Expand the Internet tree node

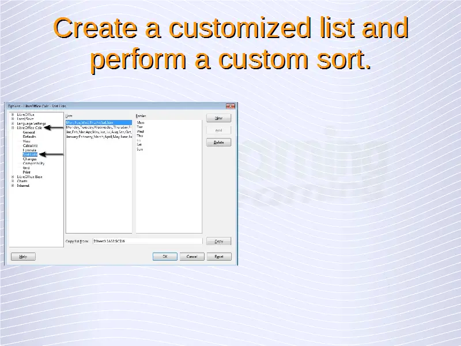13,186
